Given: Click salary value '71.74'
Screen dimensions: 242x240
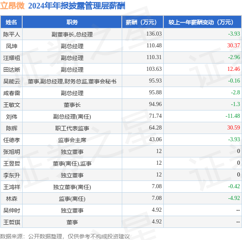Looking at the screenshot, I should (x=155, y=116).
